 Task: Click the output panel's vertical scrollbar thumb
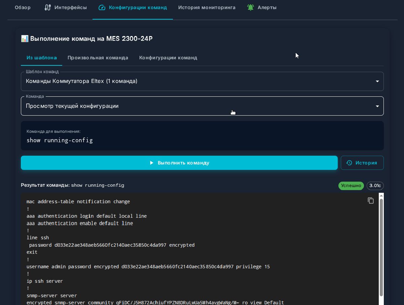(x=381, y=246)
